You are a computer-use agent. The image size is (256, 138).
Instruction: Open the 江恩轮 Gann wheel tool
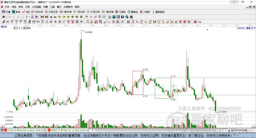(x=120, y=12)
